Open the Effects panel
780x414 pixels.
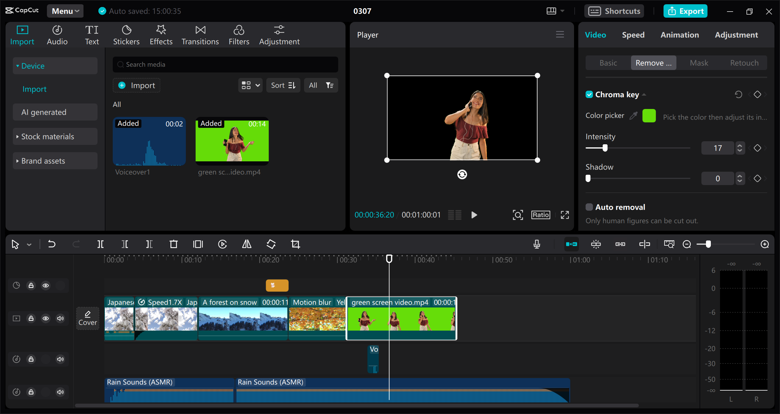161,34
